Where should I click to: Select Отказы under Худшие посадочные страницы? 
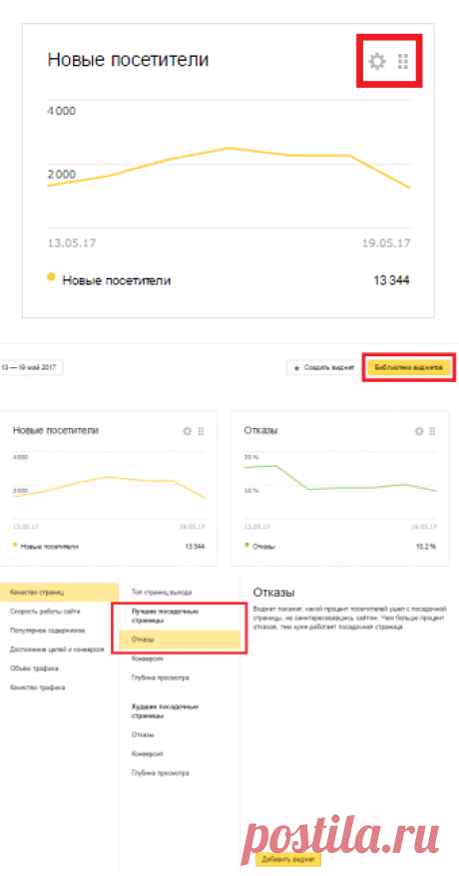[x=143, y=734]
